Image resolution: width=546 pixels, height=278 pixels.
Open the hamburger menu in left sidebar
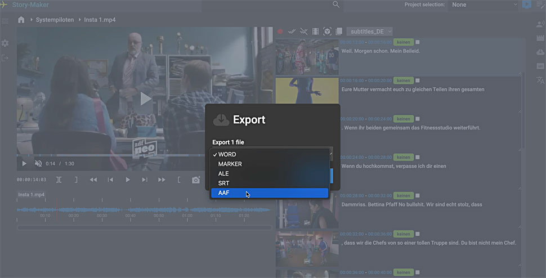[x=5, y=21]
